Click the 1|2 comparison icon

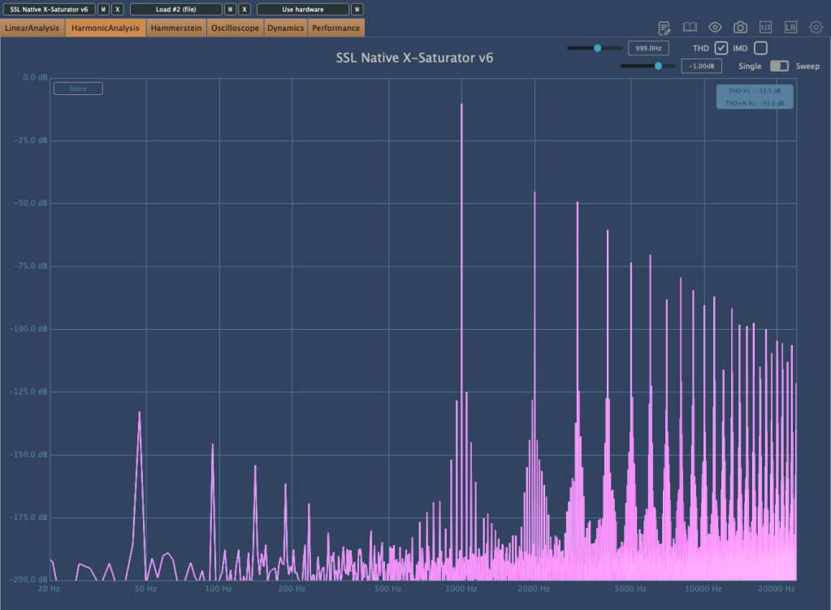pos(765,28)
